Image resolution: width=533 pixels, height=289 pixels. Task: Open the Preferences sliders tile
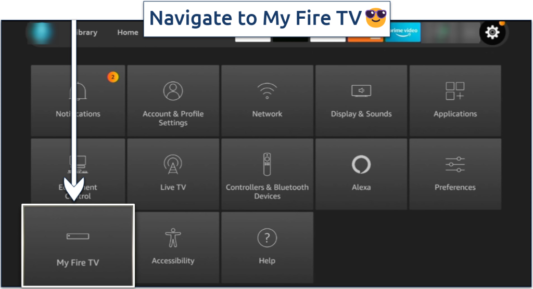[x=455, y=174]
